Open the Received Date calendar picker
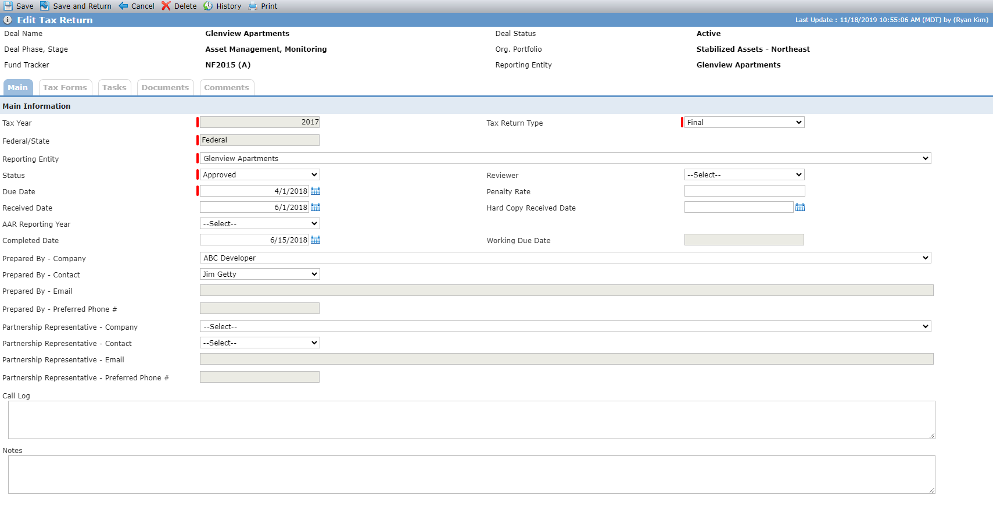This screenshot has height=524, width=993. click(x=316, y=207)
